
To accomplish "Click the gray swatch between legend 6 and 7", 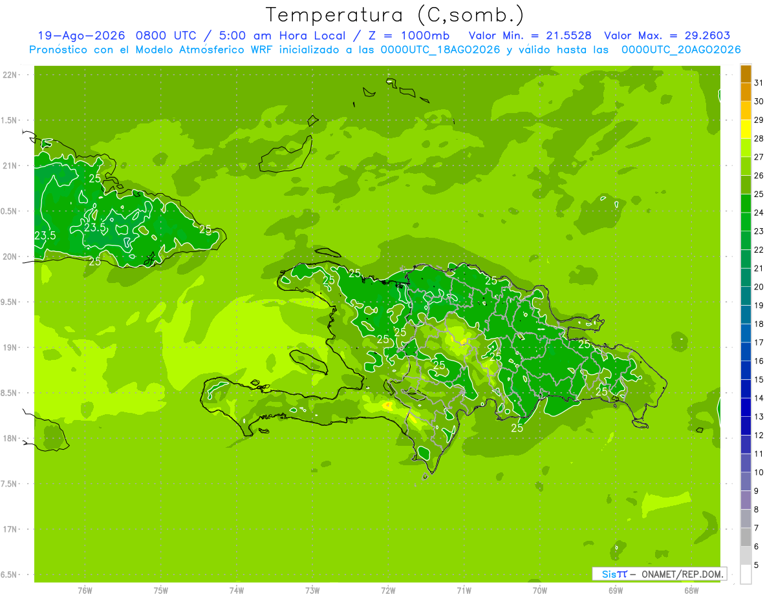I will (x=746, y=537).
